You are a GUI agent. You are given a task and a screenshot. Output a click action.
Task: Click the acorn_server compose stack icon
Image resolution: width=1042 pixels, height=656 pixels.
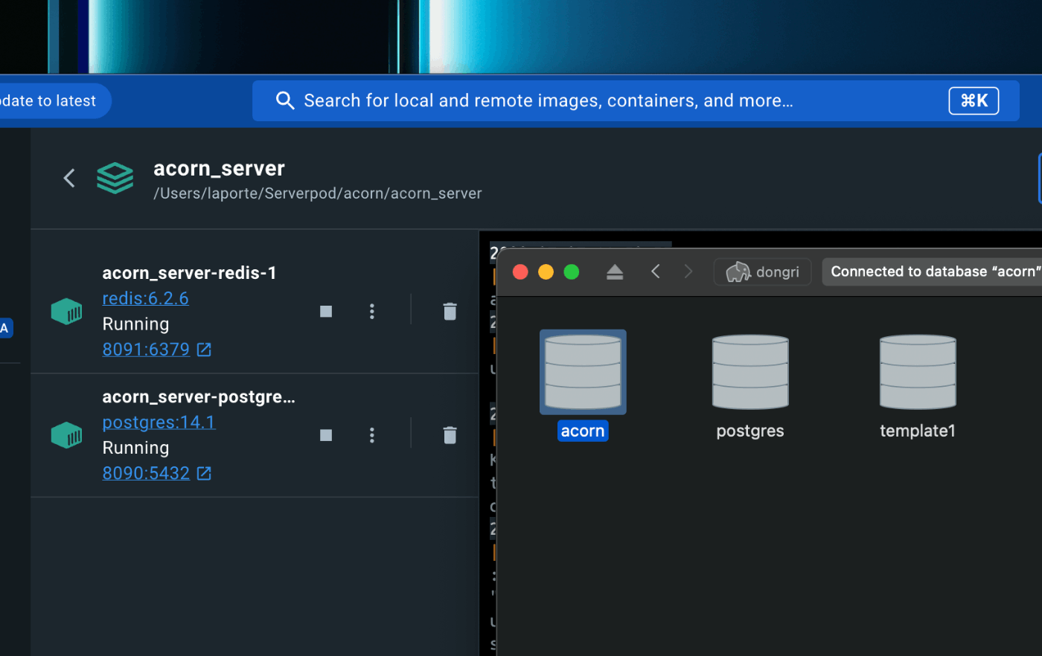(115, 178)
